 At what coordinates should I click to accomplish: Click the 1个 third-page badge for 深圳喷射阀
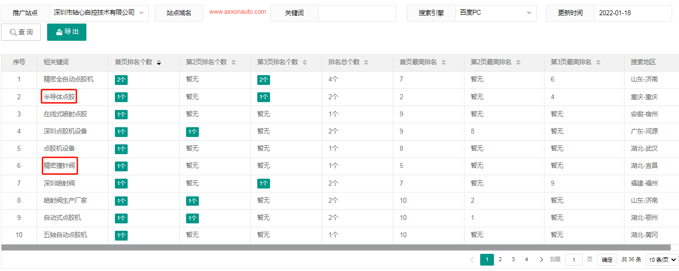pos(264,184)
